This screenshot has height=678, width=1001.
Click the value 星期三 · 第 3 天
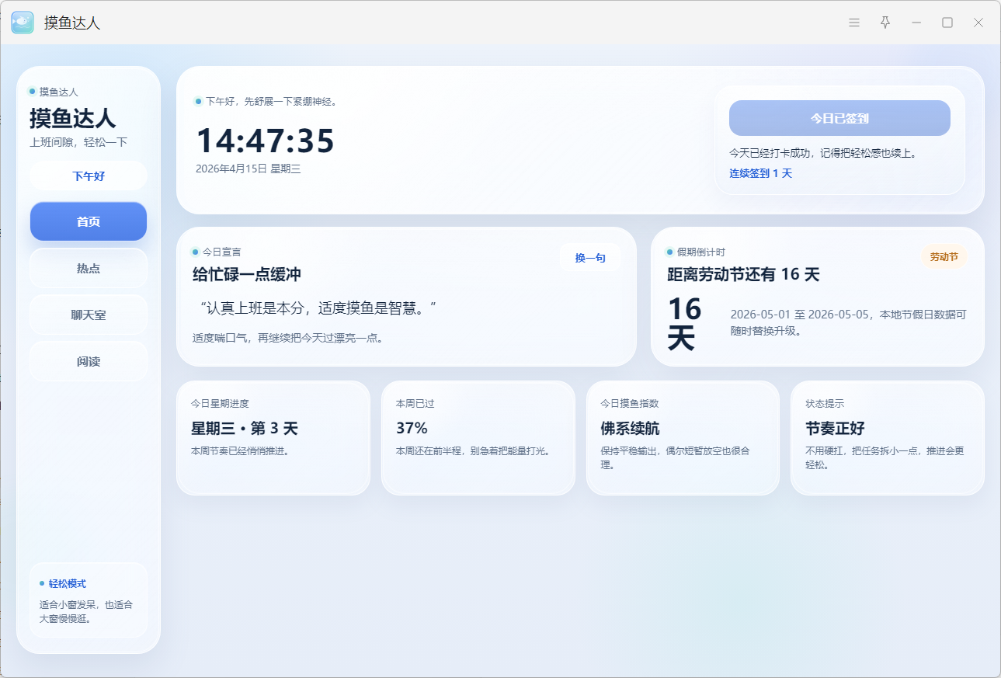245,428
